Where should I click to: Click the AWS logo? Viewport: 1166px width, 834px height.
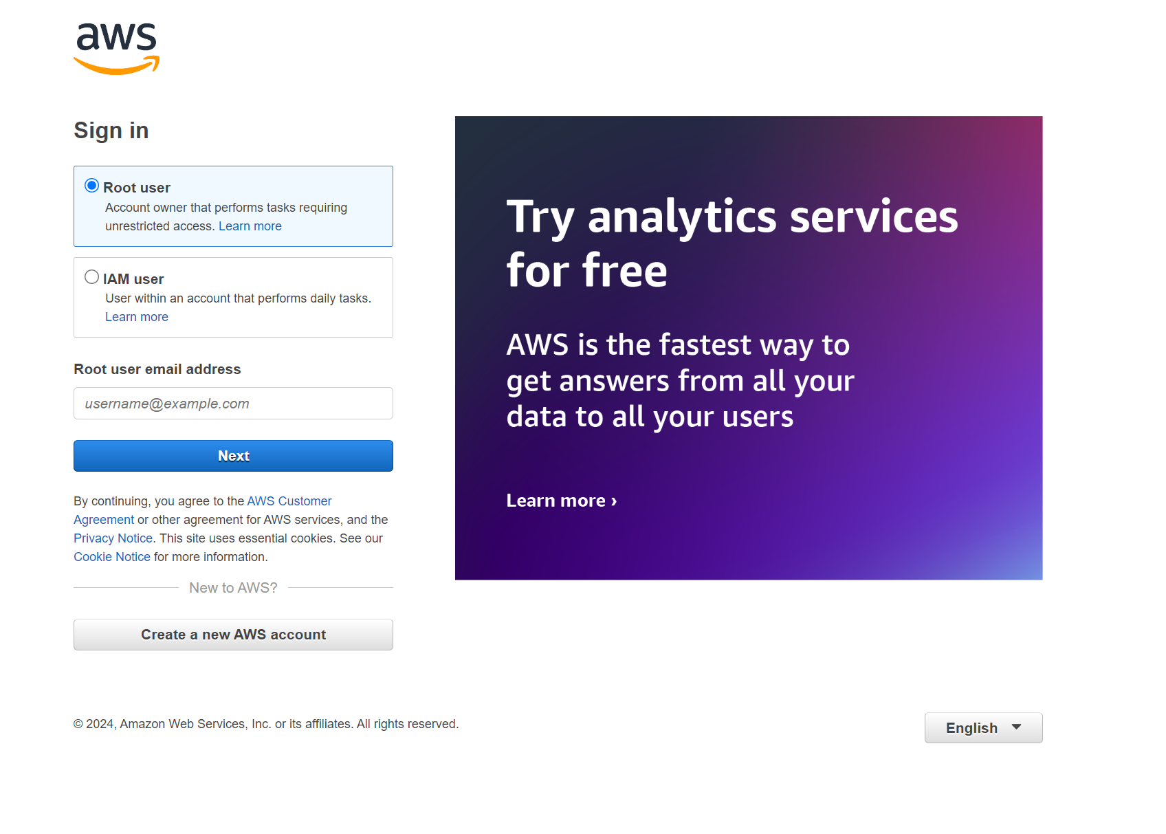[116, 48]
